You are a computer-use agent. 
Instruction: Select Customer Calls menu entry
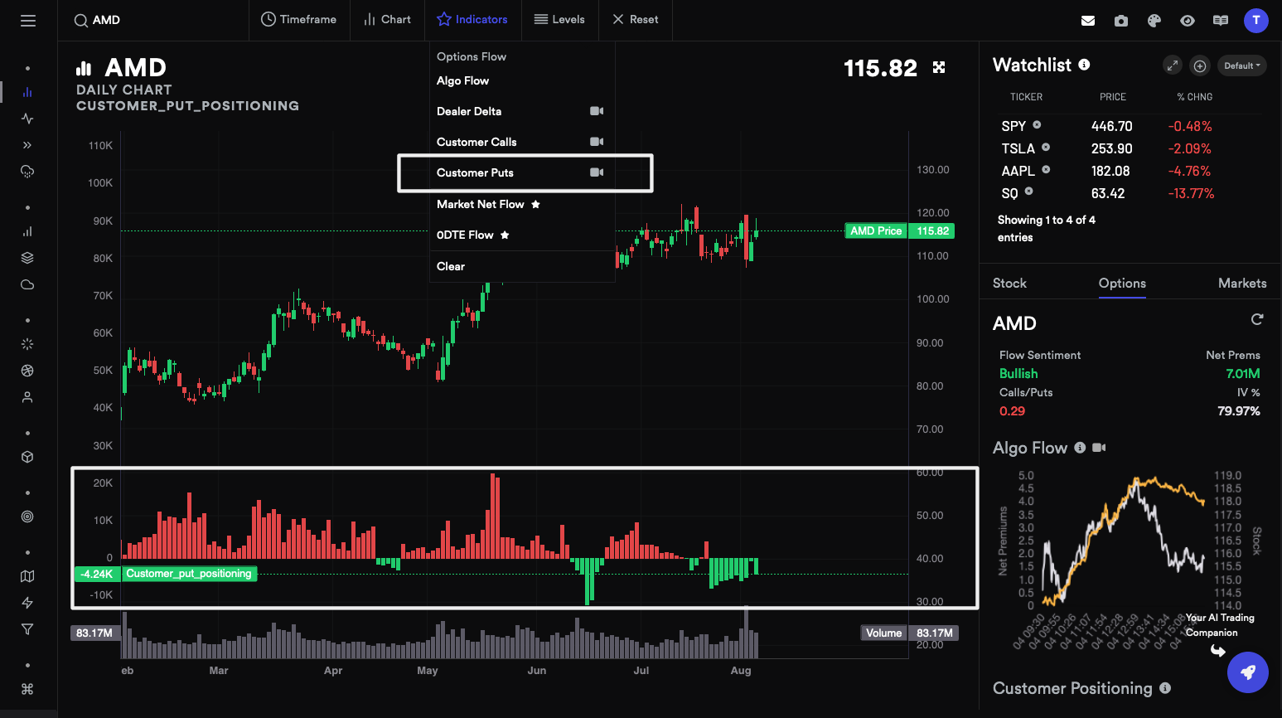coord(477,142)
